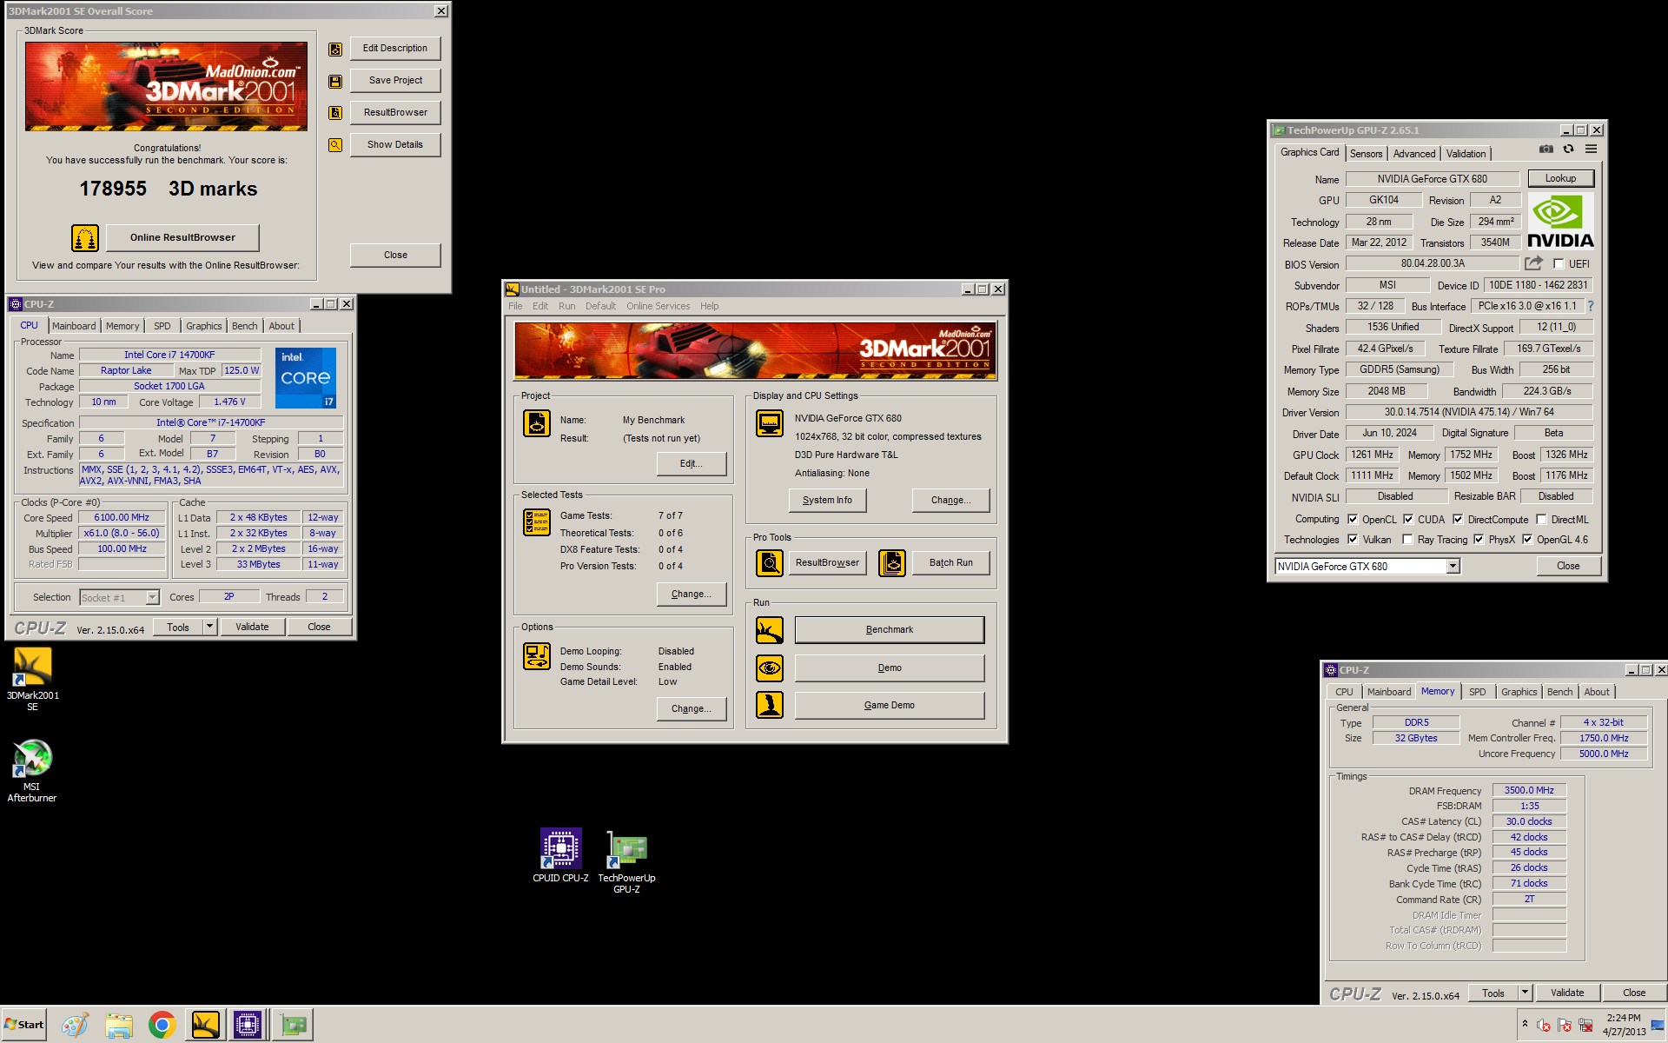Toggle the Ray Tracing checkbox
Screen dimensions: 1668x1043
point(1407,540)
